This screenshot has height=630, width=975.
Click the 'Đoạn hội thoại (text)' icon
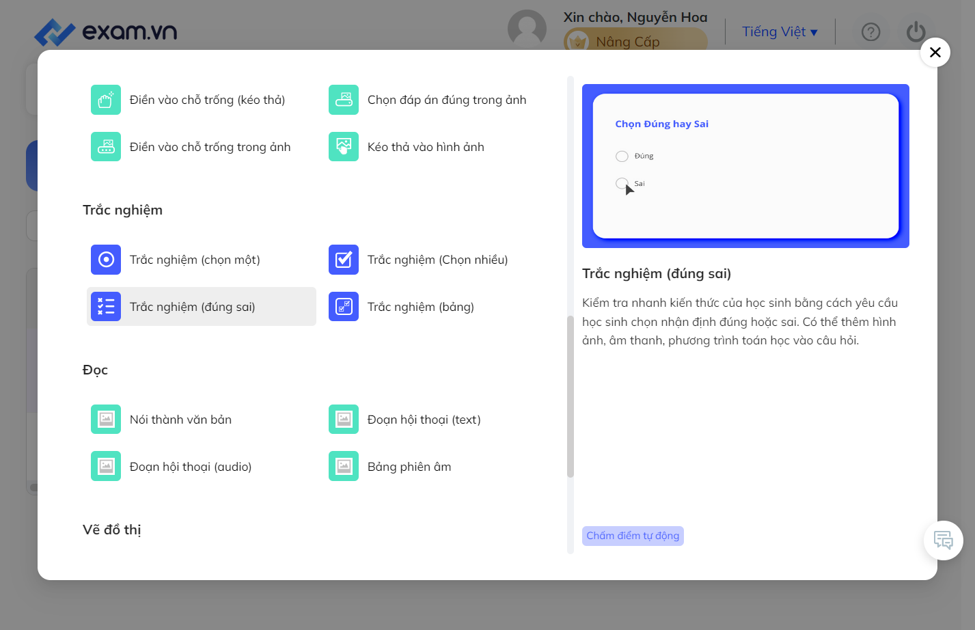344,419
